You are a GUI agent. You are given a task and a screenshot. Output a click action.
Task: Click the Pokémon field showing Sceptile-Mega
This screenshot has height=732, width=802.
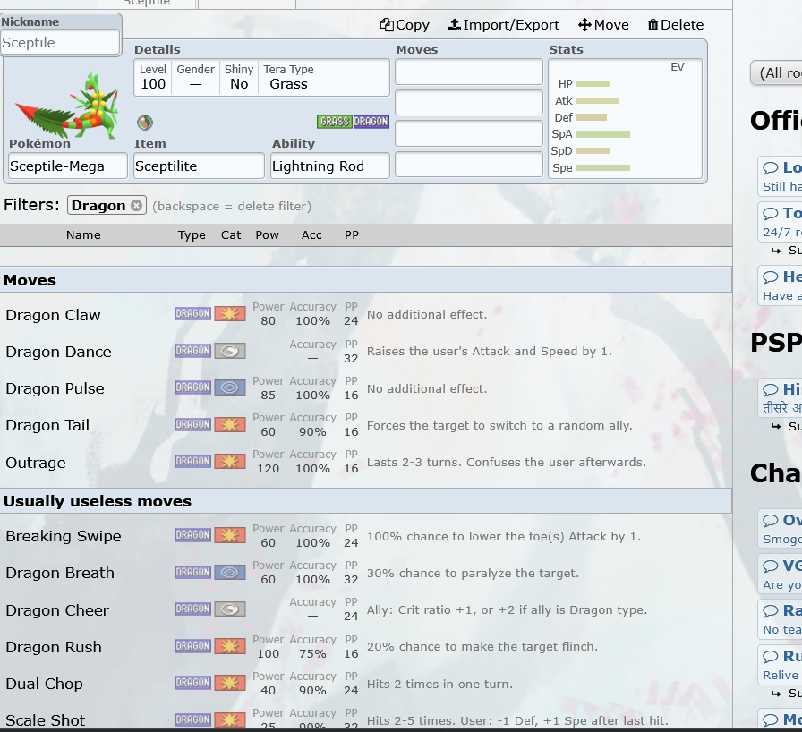pos(68,166)
